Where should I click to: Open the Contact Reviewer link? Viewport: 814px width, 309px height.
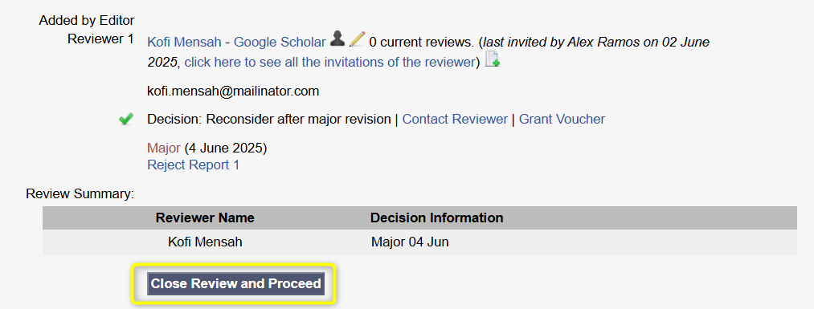455,120
